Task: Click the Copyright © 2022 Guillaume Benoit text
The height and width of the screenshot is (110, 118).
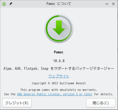Action: coord(59,83)
